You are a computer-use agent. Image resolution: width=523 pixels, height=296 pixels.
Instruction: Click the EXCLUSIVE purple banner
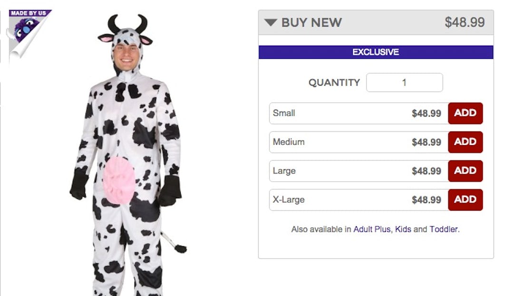pyautogui.click(x=376, y=52)
